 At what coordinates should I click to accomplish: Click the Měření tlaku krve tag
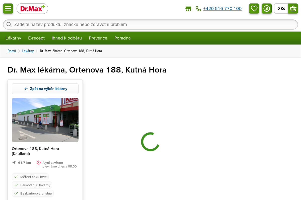click(x=30, y=177)
